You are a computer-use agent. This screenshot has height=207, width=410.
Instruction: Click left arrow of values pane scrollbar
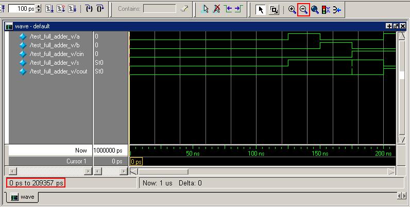coord(97,171)
